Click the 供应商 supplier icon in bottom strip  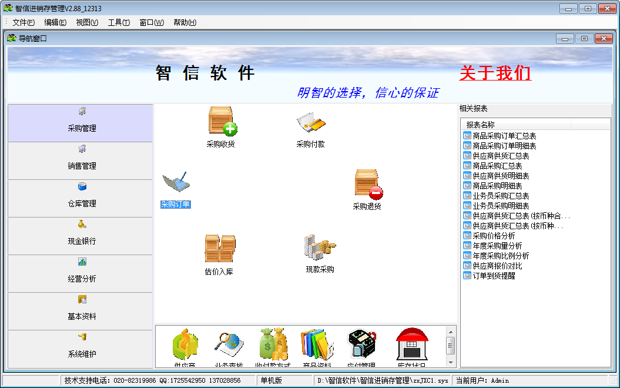tap(185, 346)
